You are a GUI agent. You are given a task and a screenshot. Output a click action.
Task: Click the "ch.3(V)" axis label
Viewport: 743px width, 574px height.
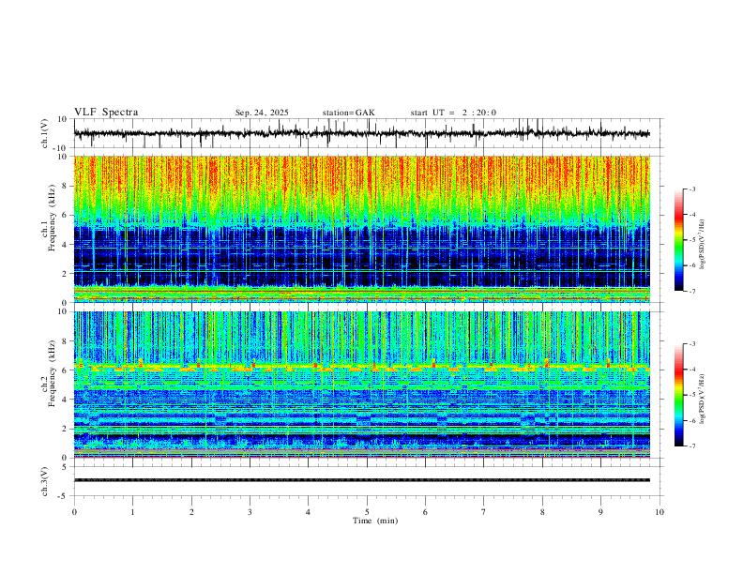tap(44, 481)
